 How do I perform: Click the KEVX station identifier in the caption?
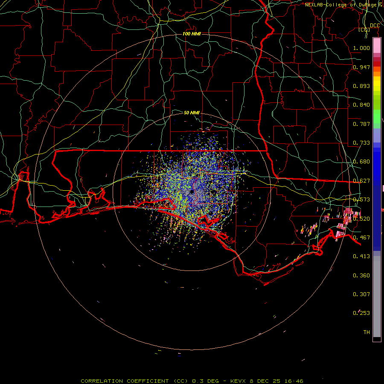[x=239, y=381]
